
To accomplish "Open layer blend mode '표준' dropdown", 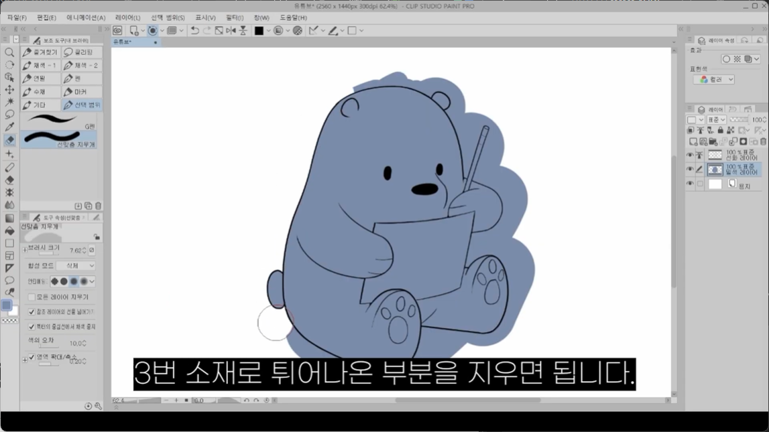I will coord(717,119).
